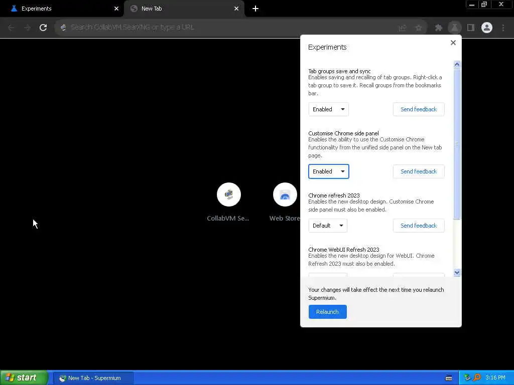Click the blue Relaunch button
Viewport: 514px width, 385px height.
coord(327,312)
